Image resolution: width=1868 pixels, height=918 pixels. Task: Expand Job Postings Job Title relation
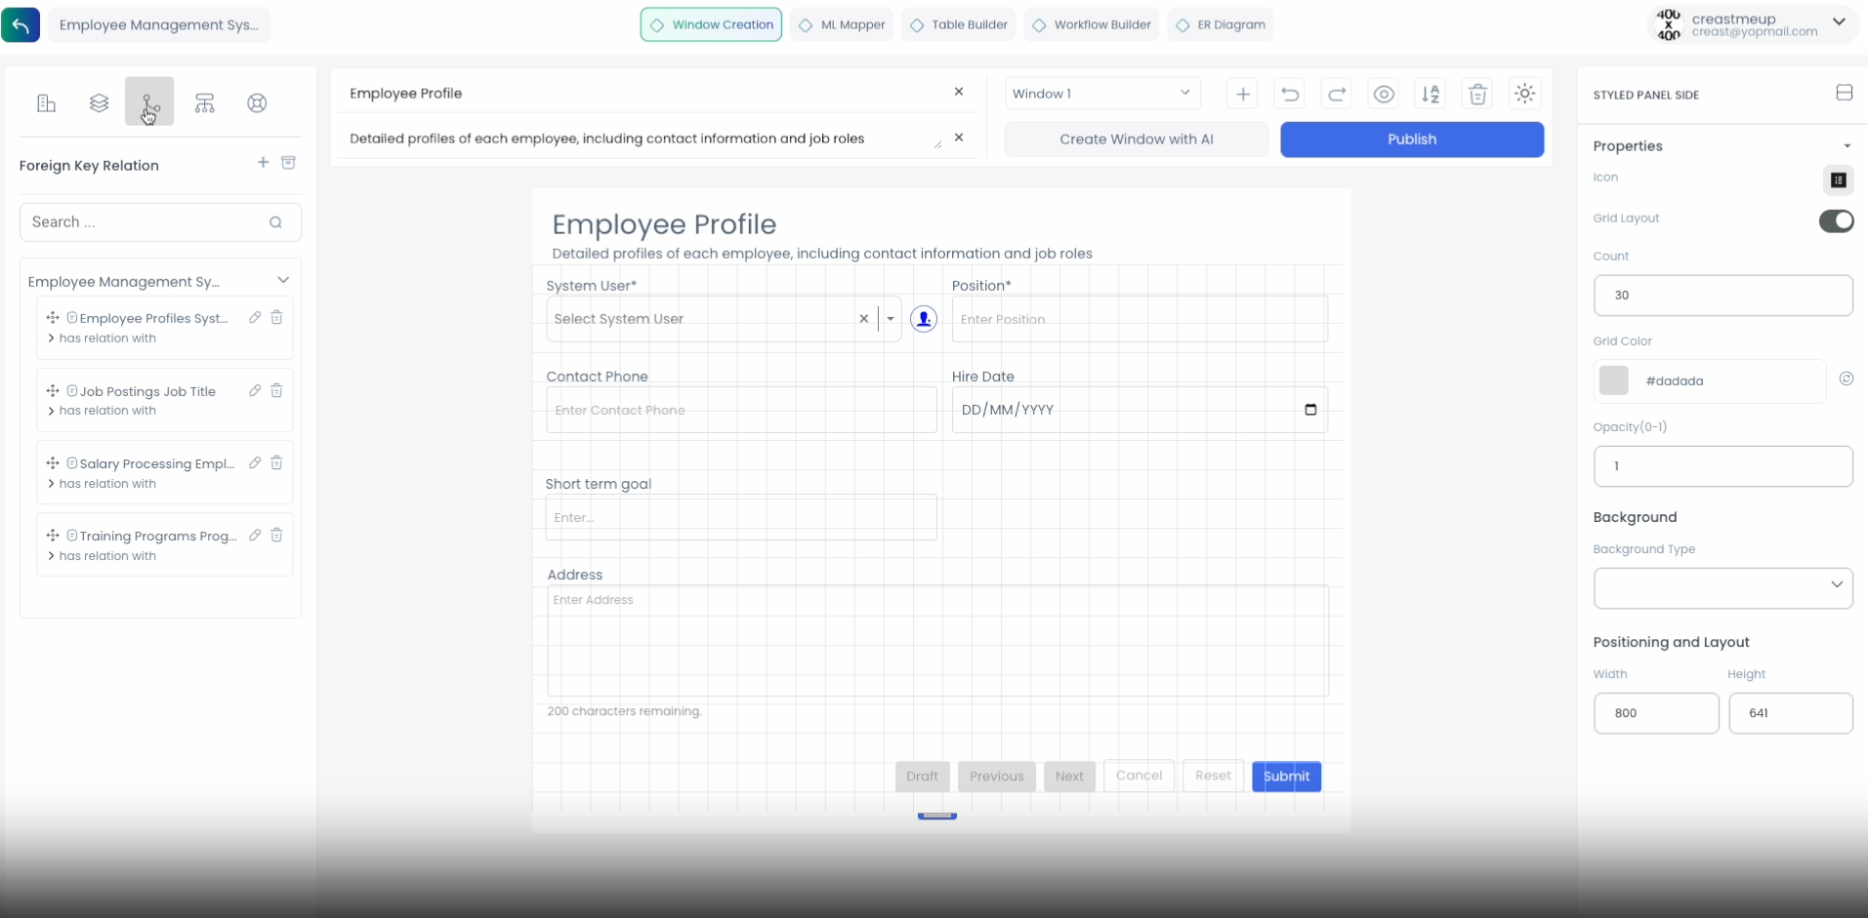(x=51, y=412)
